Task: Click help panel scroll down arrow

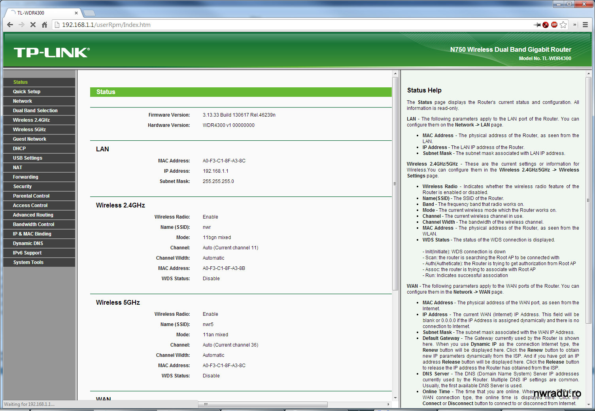Action: [x=588, y=405]
